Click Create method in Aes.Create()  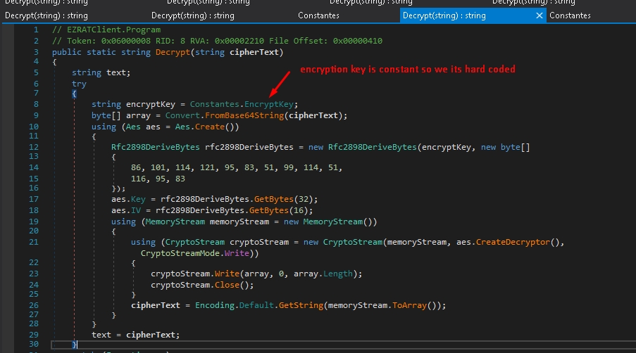click(213, 127)
